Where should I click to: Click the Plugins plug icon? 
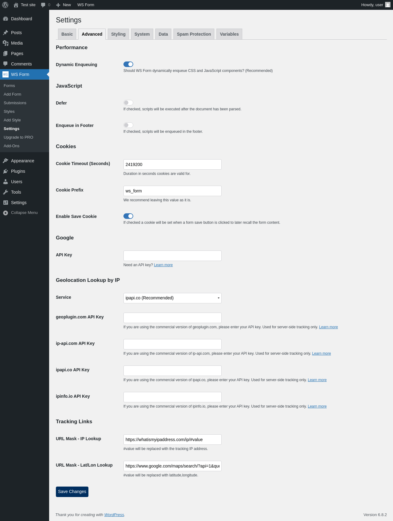coord(6,171)
